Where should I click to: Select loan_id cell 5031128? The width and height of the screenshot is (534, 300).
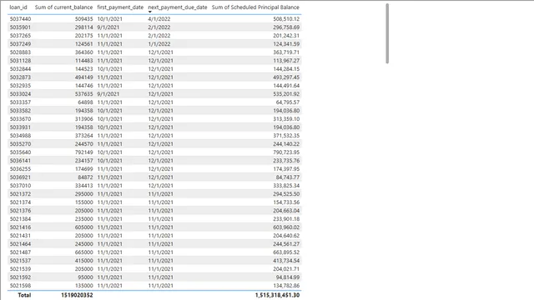point(20,61)
